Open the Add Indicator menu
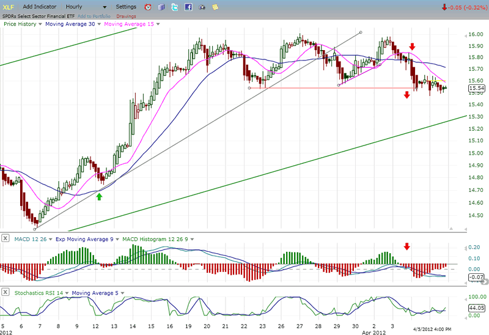This screenshot has width=489, height=335. click(40, 7)
